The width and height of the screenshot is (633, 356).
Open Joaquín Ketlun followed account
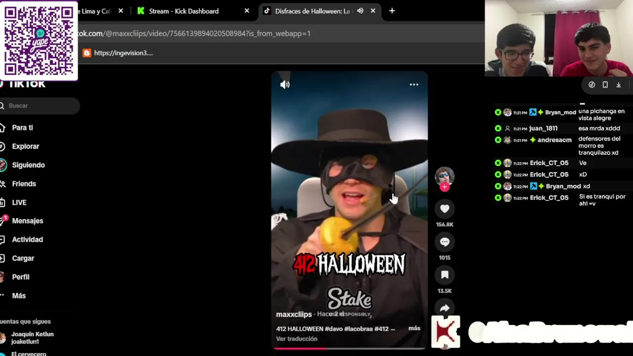pyautogui.click(x=32, y=338)
